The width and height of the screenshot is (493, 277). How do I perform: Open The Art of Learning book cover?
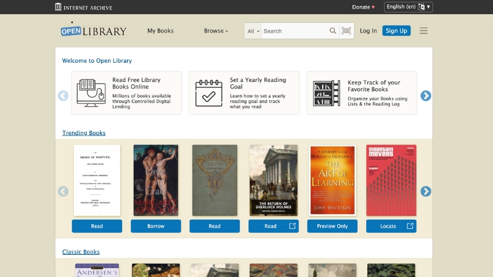coord(332,180)
